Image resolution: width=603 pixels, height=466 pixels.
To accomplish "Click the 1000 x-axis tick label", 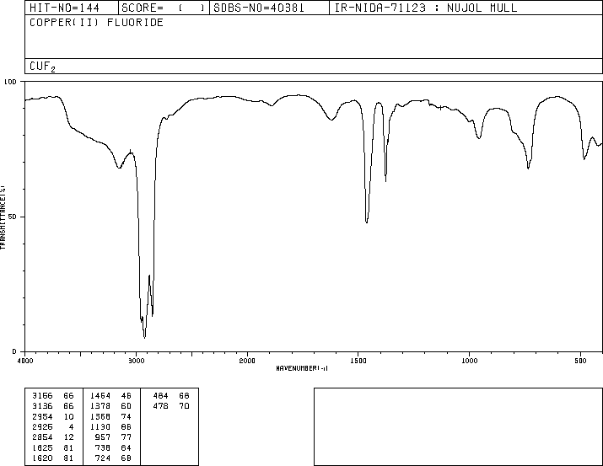I will point(469,361).
